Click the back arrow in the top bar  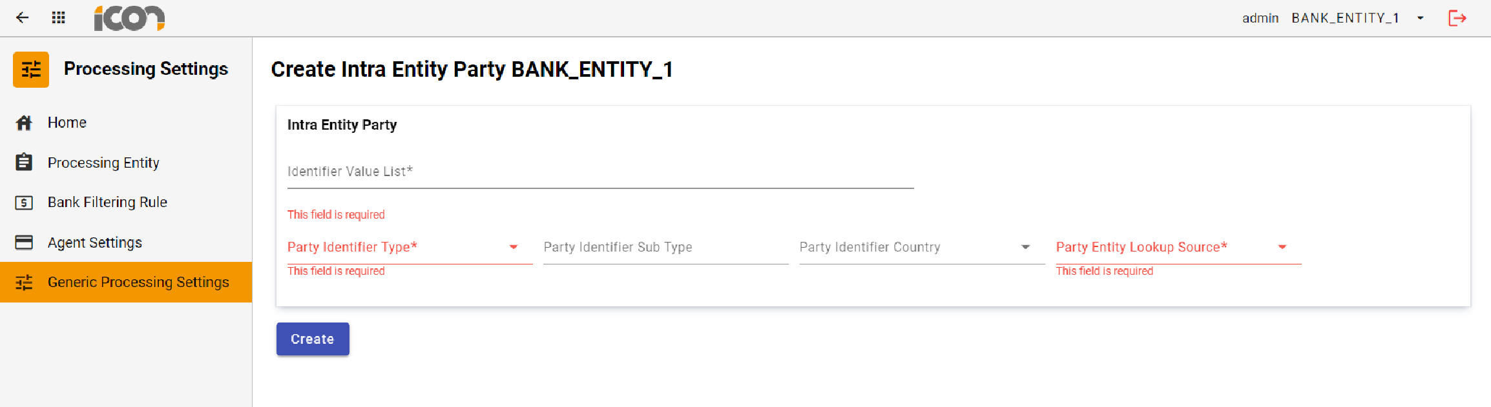coord(22,17)
